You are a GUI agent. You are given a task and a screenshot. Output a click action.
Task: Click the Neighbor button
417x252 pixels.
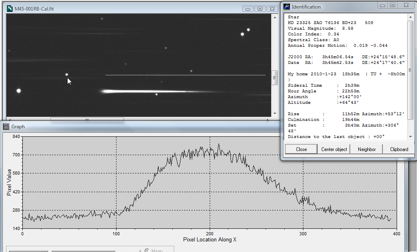(367, 149)
